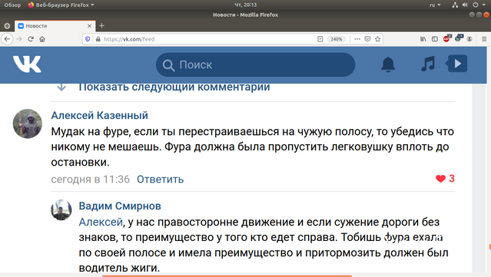Bookmark this page with the star
Image resolution: width=491 pixels, height=277 pixels.
point(377,39)
